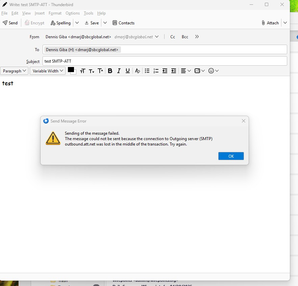The width and height of the screenshot is (298, 286).
Task: Close the Send Message Error dialog
Action: [x=244, y=121]
